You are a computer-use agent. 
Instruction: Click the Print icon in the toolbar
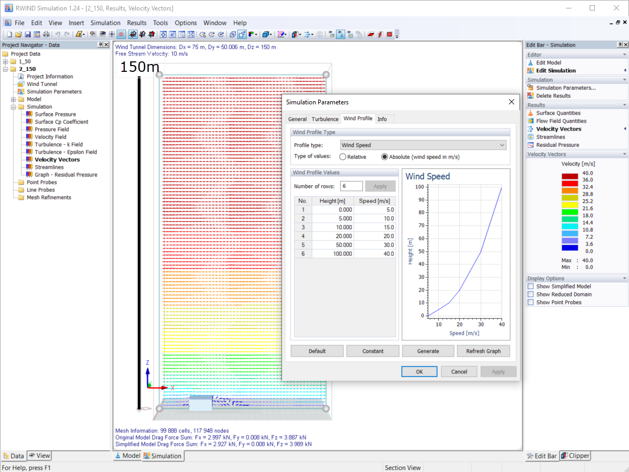(46, 35)
